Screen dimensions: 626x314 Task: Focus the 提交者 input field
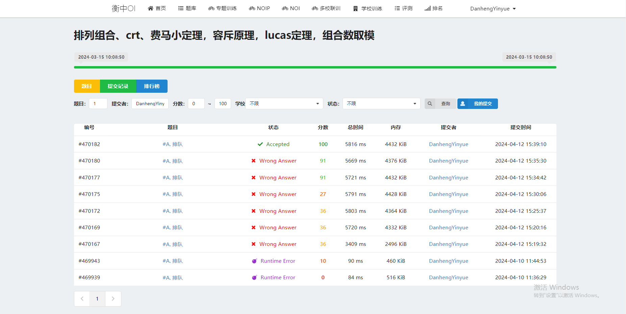[150, 104]
